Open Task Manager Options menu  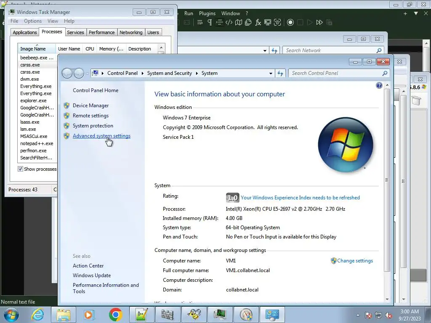(33, 21)
